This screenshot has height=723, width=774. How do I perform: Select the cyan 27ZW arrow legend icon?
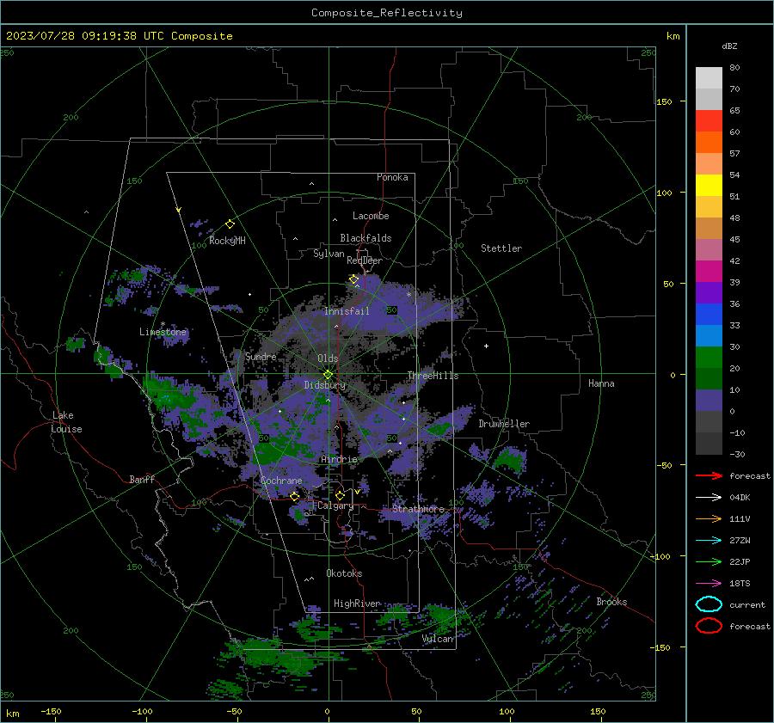click(x=709, y=541)
